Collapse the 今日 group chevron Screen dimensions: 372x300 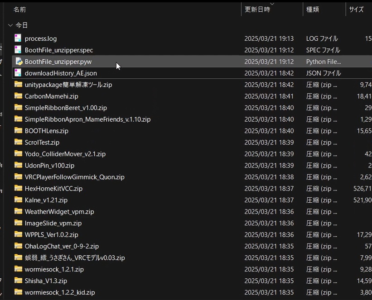pyautogui.click(x=10, y=25)
